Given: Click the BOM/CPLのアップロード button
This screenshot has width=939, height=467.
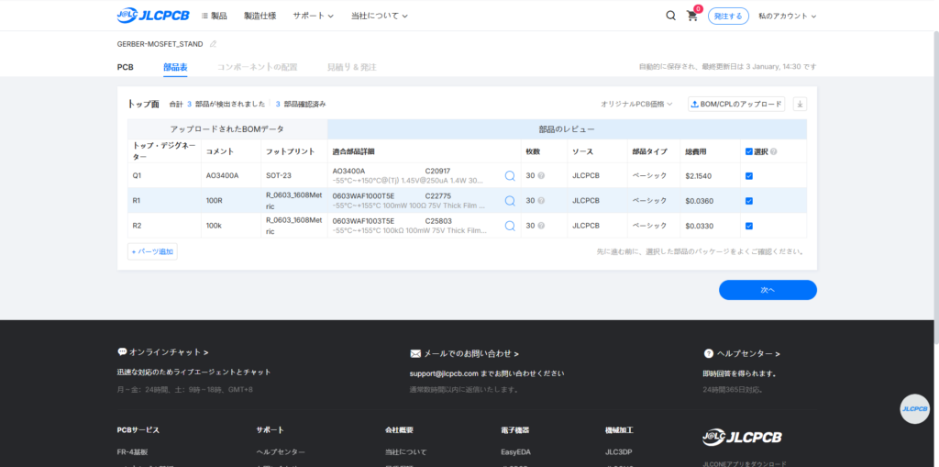Looking at the screenshot, I should pyautogui.click(x=736, y=105).
